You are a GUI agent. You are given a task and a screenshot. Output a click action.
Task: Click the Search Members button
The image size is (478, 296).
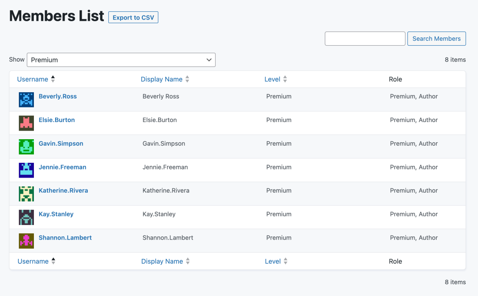(436, 38)
